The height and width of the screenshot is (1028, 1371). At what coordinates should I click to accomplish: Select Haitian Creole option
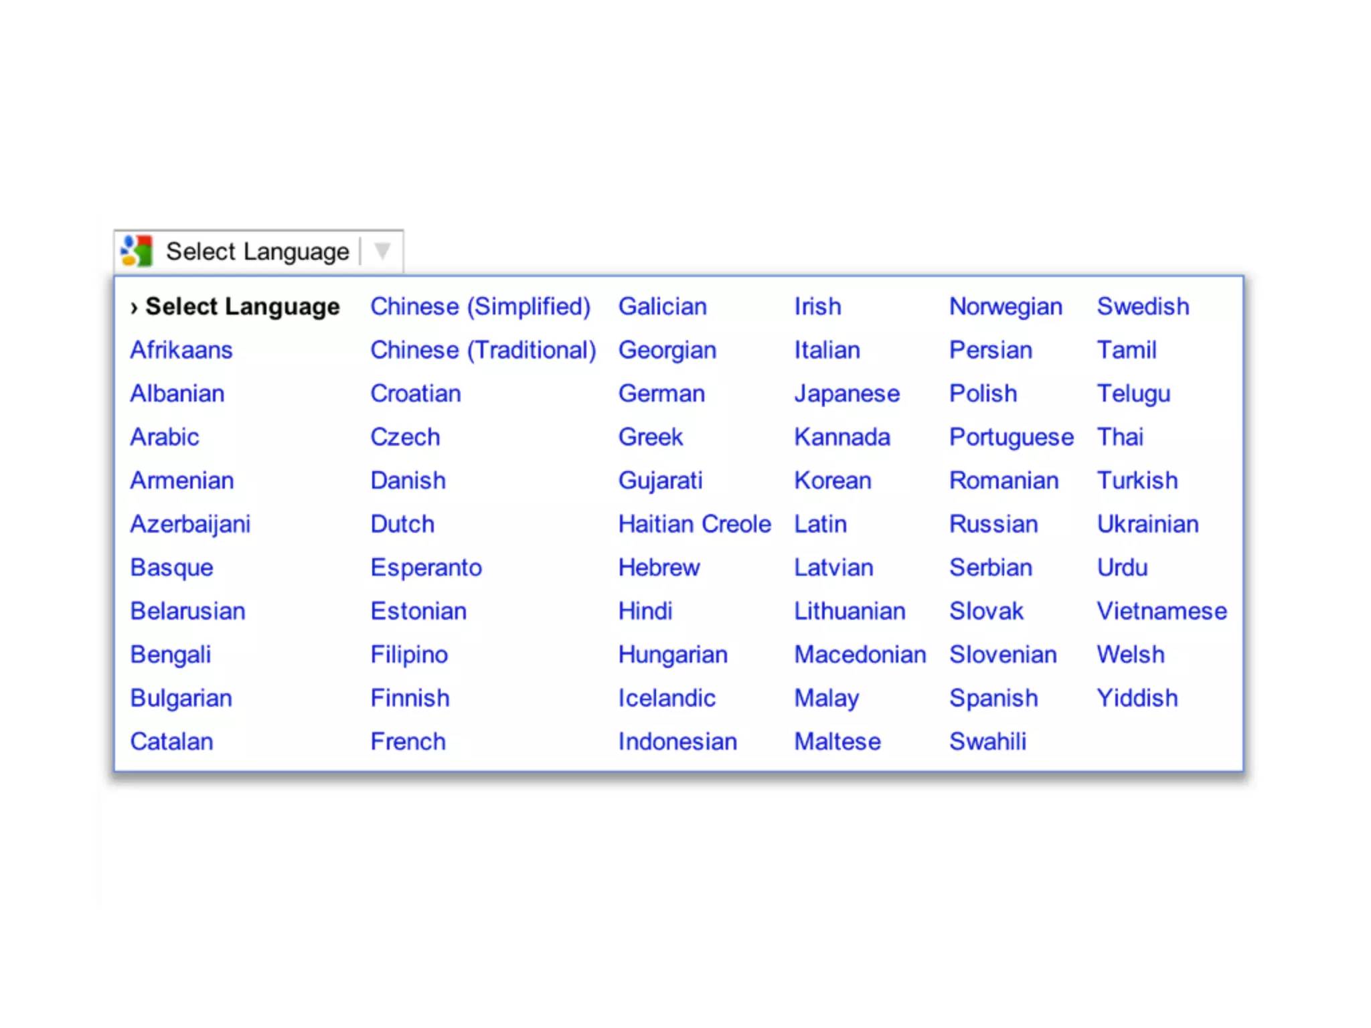coord(695,524)
